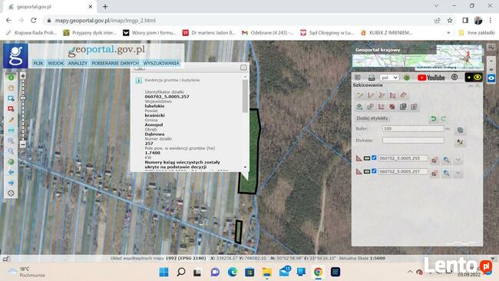Open the 'pol' language dropdown
Screen dimensions: 499x281
coord(389,78)
